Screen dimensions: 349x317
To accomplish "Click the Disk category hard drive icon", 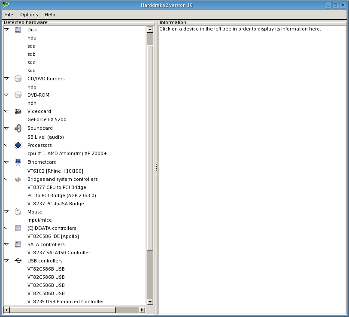I will coord(18,30).
